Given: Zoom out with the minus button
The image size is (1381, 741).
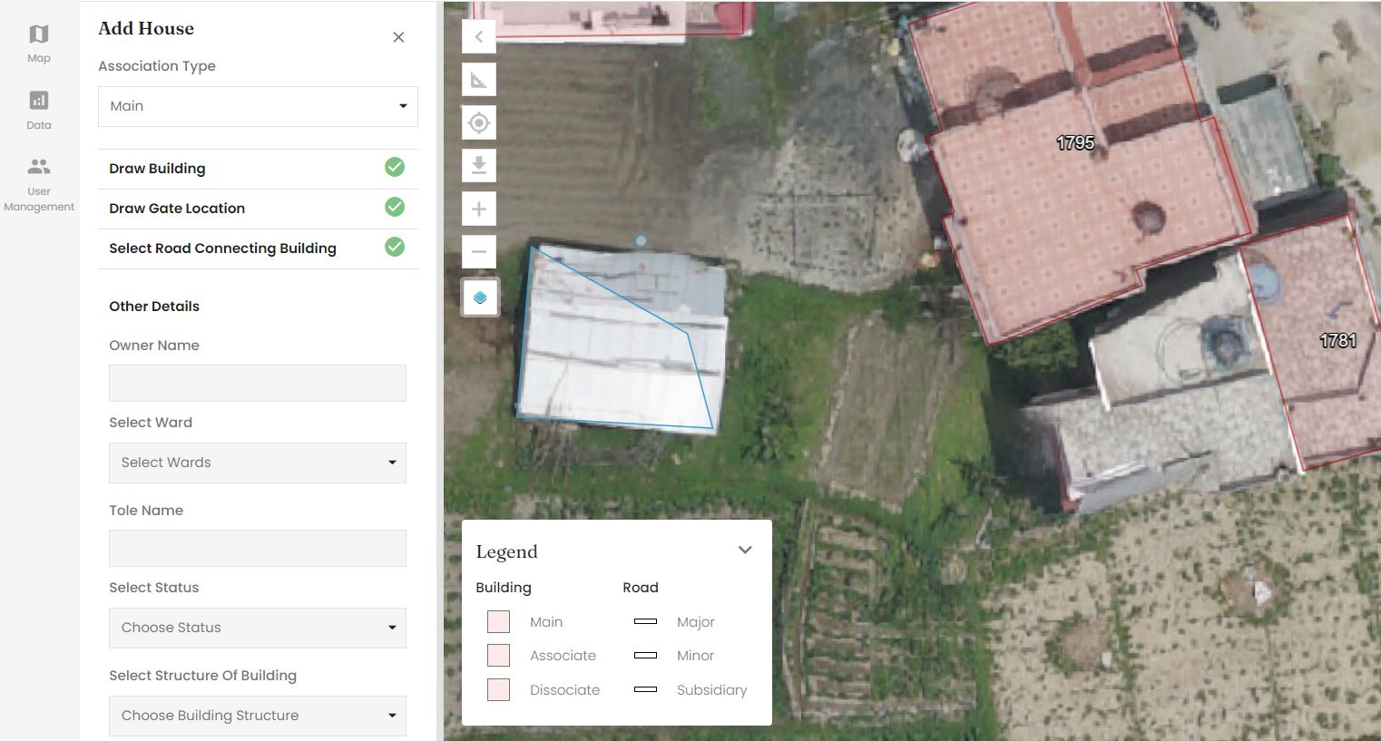Looking at the screenshot, I should [479, 251].
